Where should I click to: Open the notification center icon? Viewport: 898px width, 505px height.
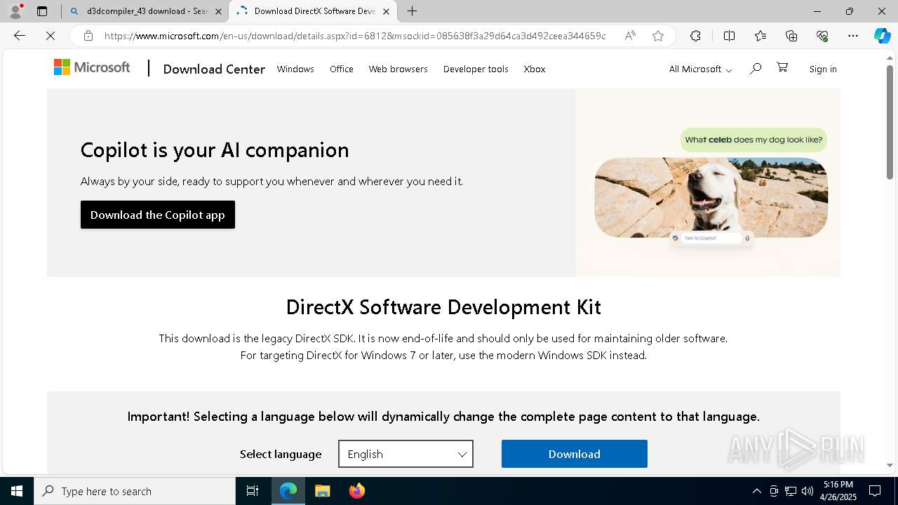[875, 491]
